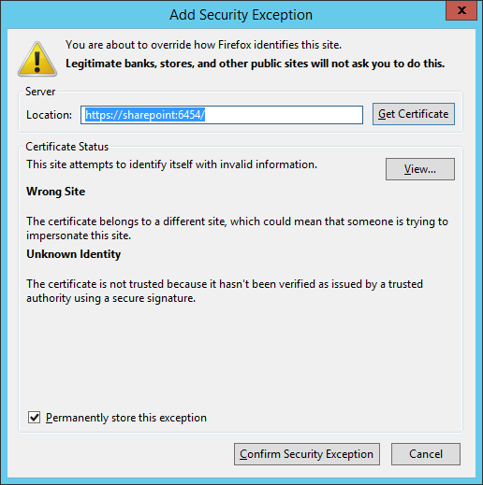Close the Add Security Exception dialog

click(461, 10)
